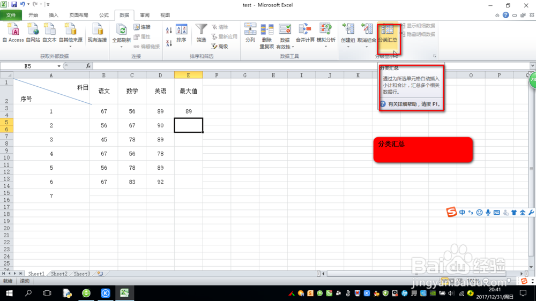Select the Sheet1 worksheet tab

[x=36, y=274]
